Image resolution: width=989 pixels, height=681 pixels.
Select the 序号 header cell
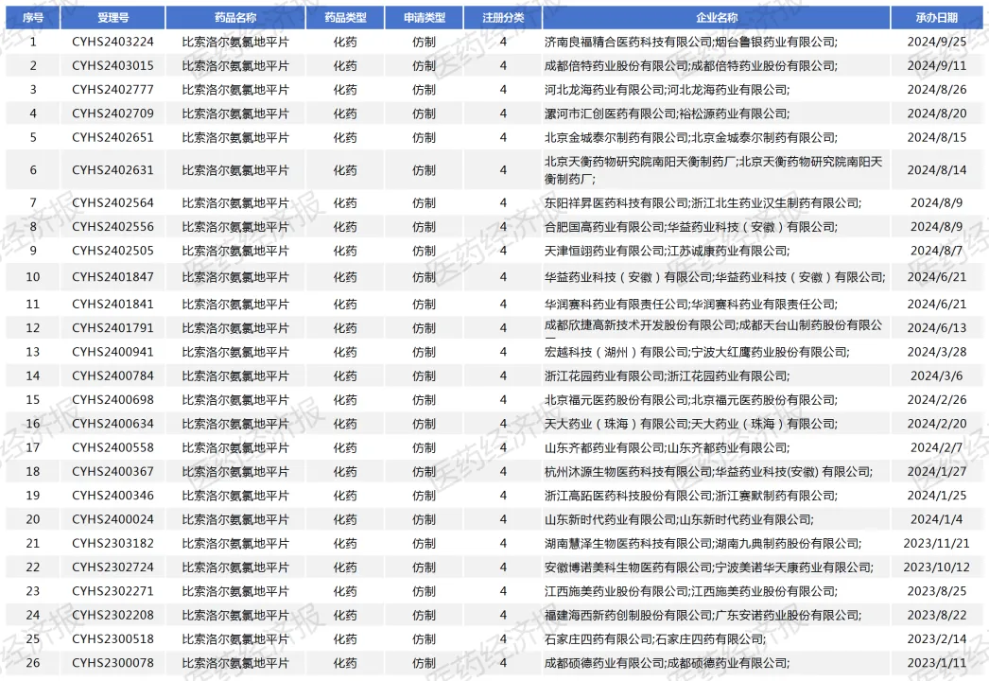click(x=33, y=17)
